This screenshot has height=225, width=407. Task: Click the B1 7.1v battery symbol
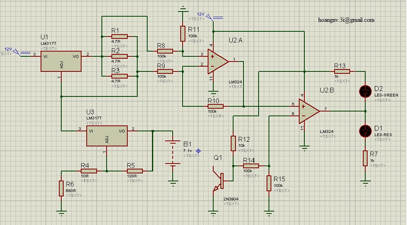[173, 152]
